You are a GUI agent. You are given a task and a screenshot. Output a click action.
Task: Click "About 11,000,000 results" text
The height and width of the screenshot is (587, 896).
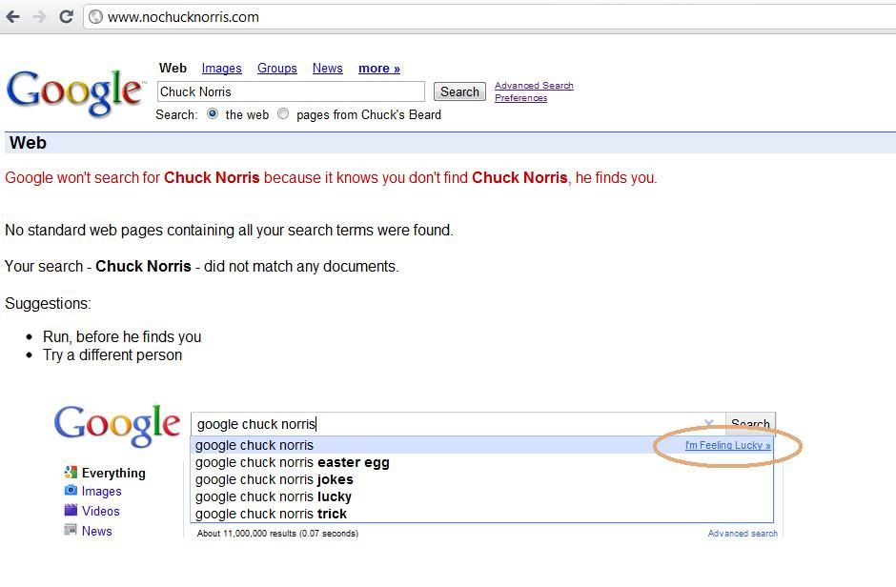click(277, 534)
